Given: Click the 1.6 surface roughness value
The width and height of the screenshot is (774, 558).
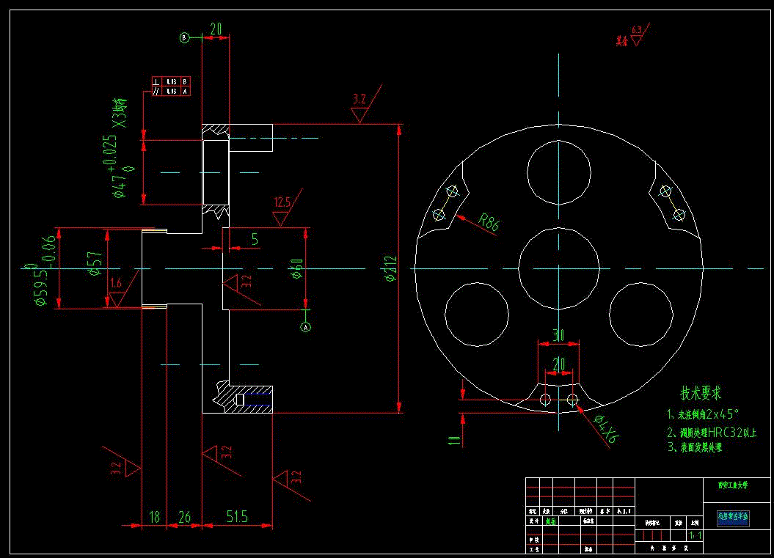Looking at the screenshot, I should tap(115, 283).
